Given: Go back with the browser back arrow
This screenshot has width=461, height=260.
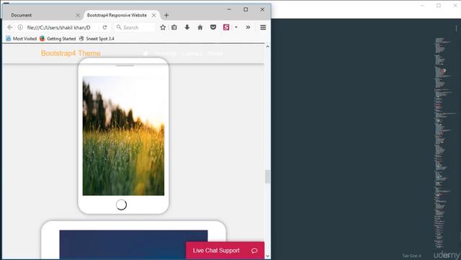Looking at the screenshot, I should (9, 27).
